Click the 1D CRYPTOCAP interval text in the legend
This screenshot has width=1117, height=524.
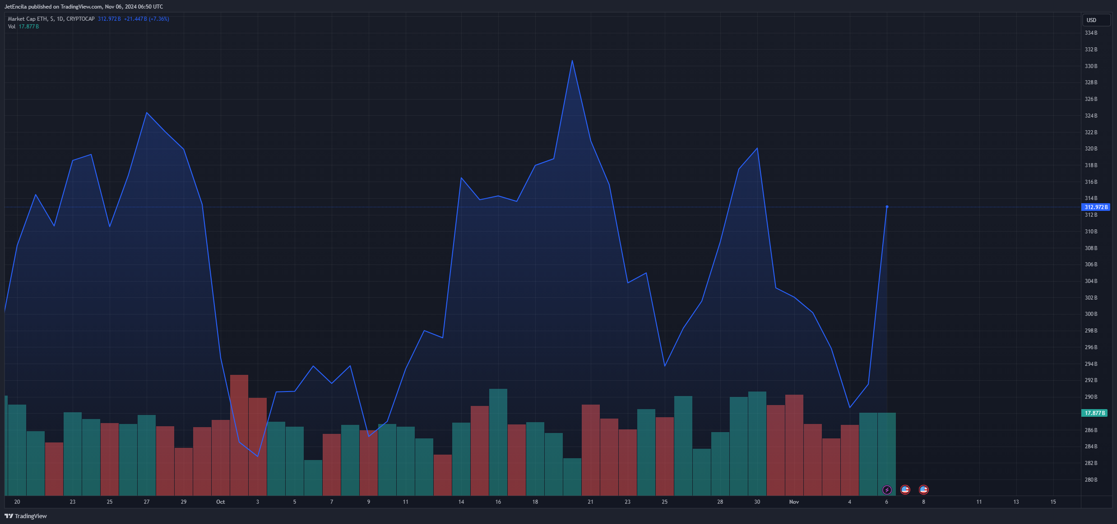point(75,19)
